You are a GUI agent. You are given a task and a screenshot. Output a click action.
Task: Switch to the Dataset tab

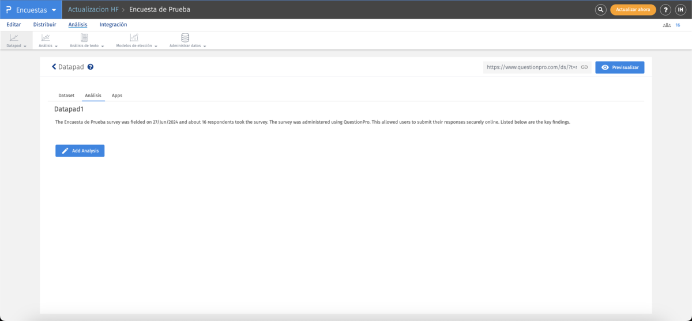point(66,95)
